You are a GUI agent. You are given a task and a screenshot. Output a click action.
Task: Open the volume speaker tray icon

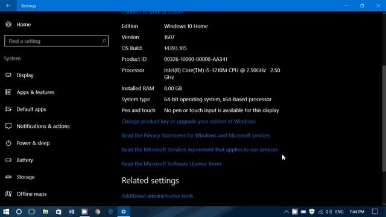pyautogui.click(x=329, y=212)
